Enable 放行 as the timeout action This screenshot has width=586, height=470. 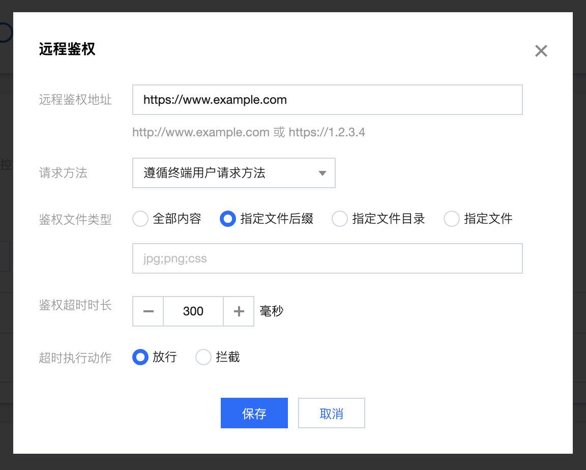pyautogui.click(x=140, y=357)
